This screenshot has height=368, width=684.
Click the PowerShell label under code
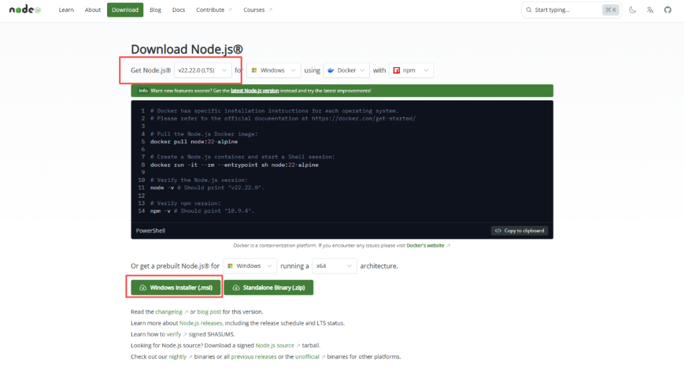[151, 231]
